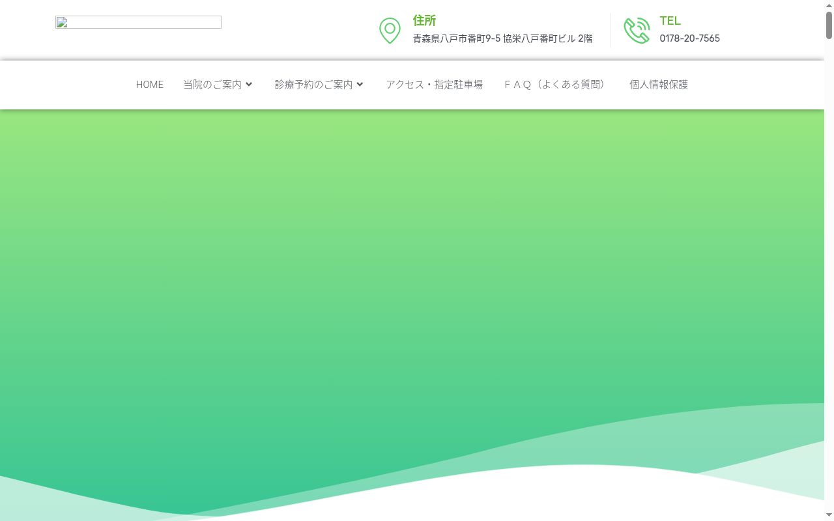Expand the chevron next to 診療予約のご案内
The image size is (834, 521).
coord(360,85)
